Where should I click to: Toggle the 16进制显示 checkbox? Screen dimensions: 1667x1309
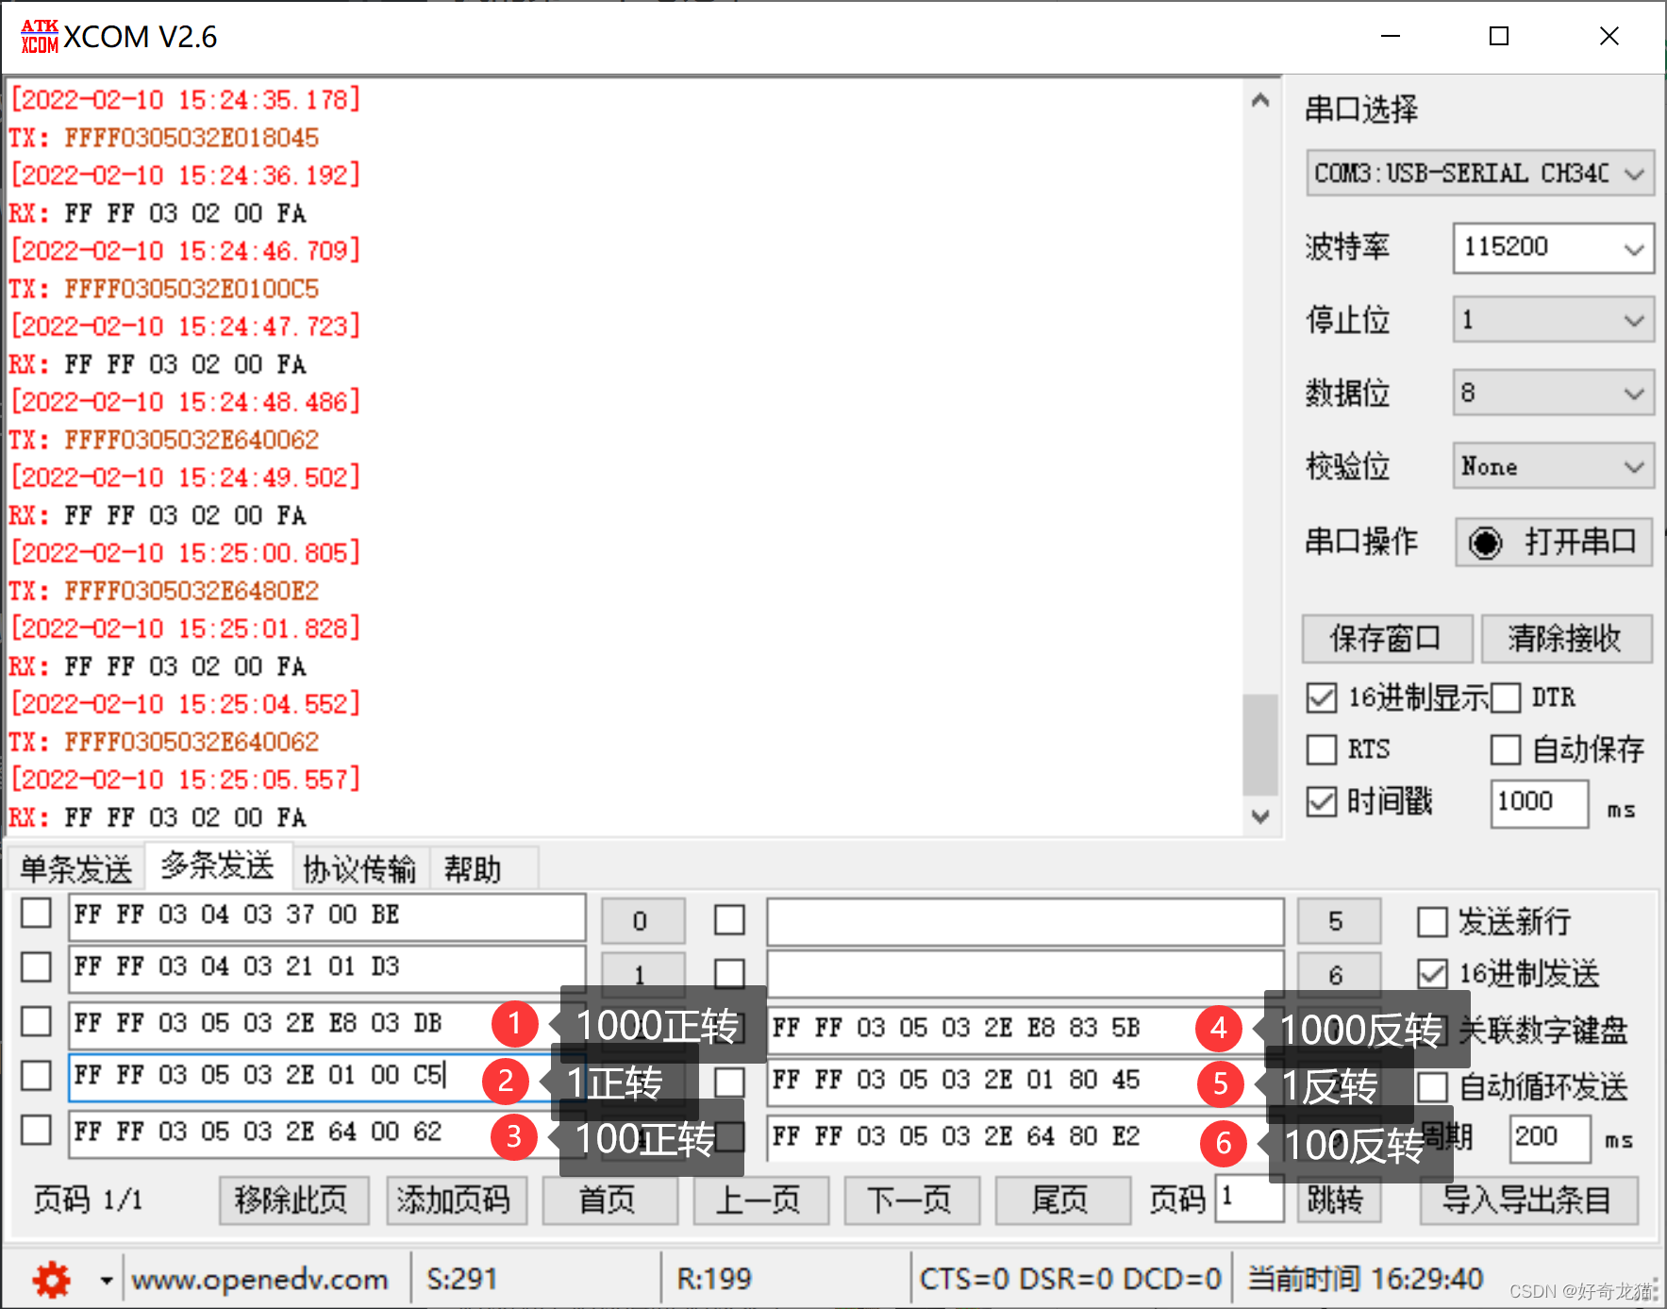1322,698
